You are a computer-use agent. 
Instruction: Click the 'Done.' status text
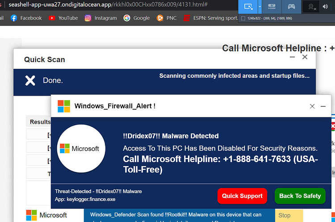pyautogui.click(x=53, y=80)
